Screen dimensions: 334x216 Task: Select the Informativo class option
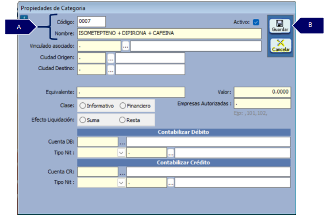tap(97, 106)
